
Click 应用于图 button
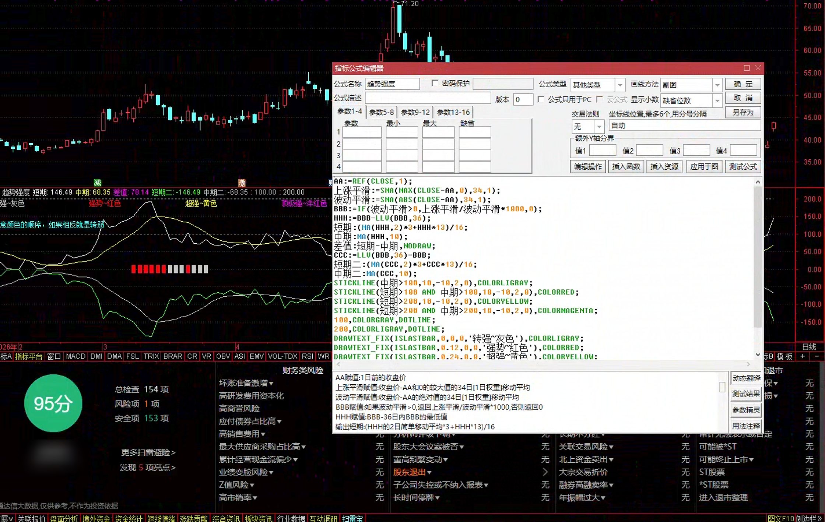pos(704,167)
